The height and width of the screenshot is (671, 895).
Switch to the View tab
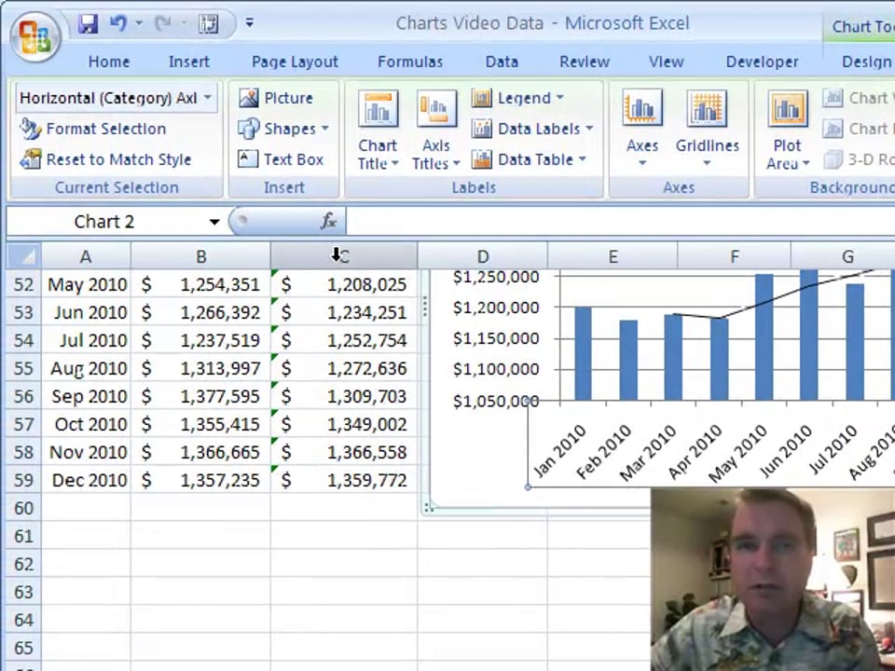[666, 62]
